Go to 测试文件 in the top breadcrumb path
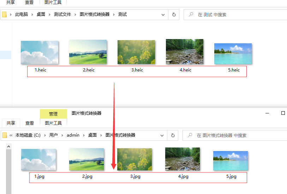Screen dimensions: 287x194 click(x=62, y=15)
